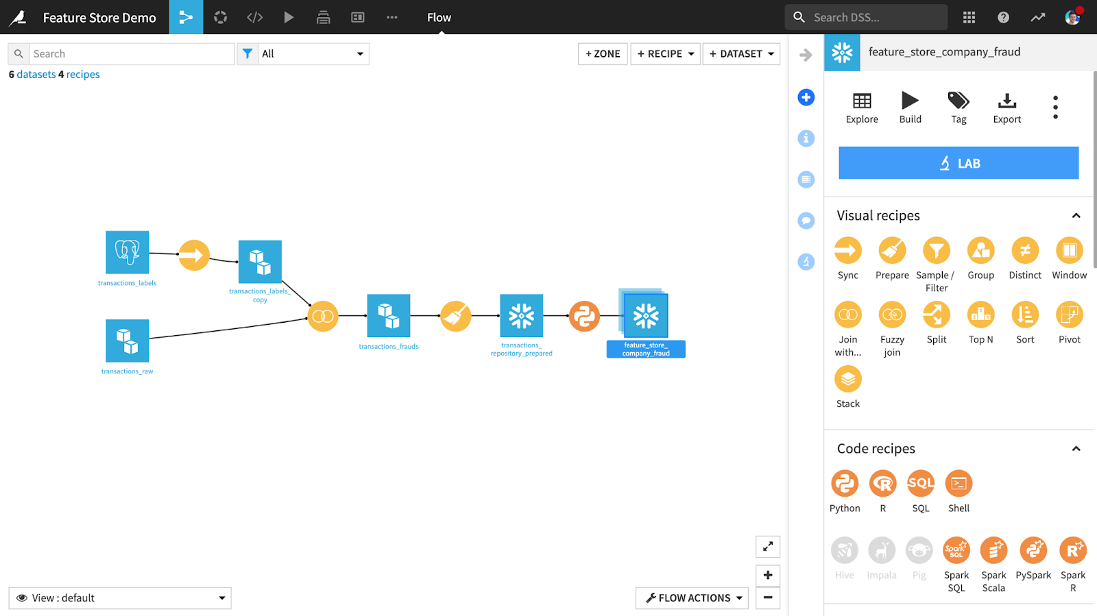1097x616 pixels.
Task: Select the transactions_repository_prepared Snowflake dataset
Action: (x=522, y=316)
